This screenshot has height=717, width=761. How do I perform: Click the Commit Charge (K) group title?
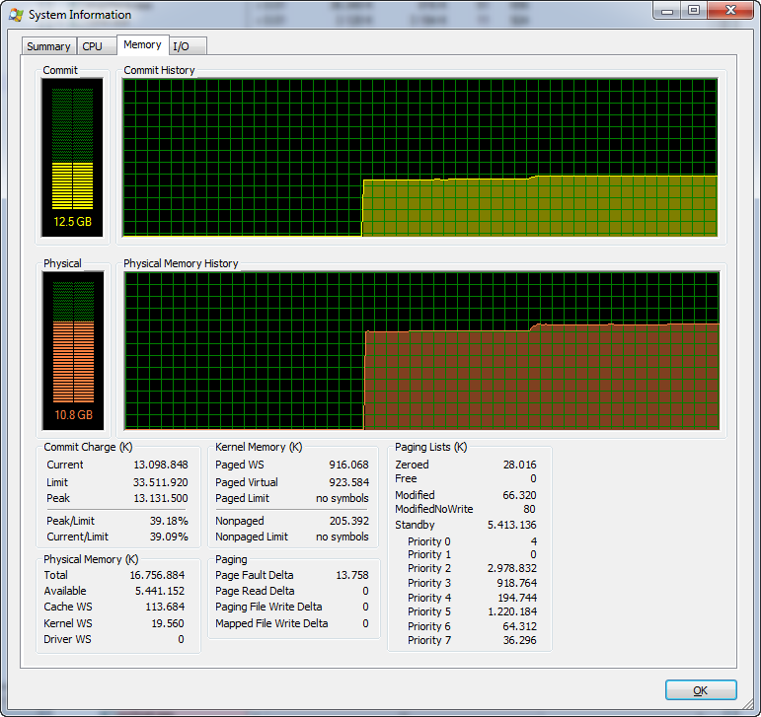tap(88, 447)
